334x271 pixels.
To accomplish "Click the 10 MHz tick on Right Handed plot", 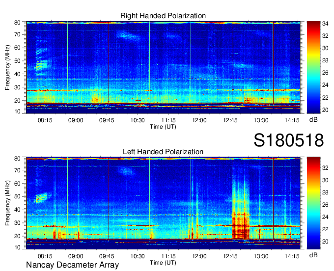I will tap(17, 111).
